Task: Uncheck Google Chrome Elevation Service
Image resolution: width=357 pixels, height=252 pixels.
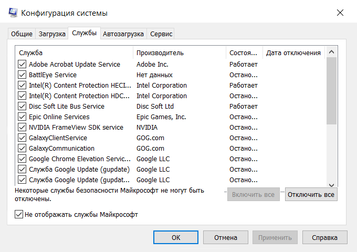Action: 22,159
